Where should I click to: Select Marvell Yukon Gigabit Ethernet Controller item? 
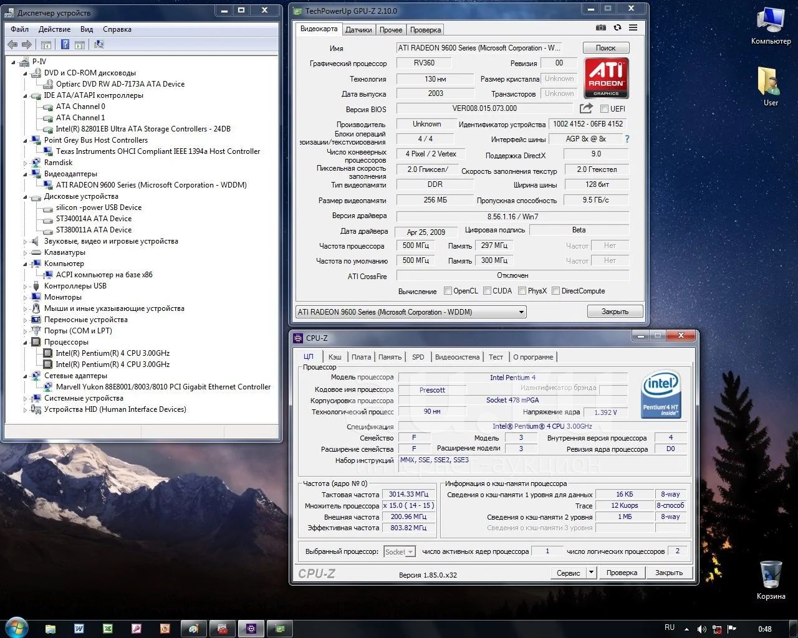(163, 387)
